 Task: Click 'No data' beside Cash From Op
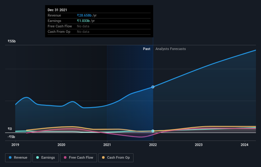[x=83, y=32]
